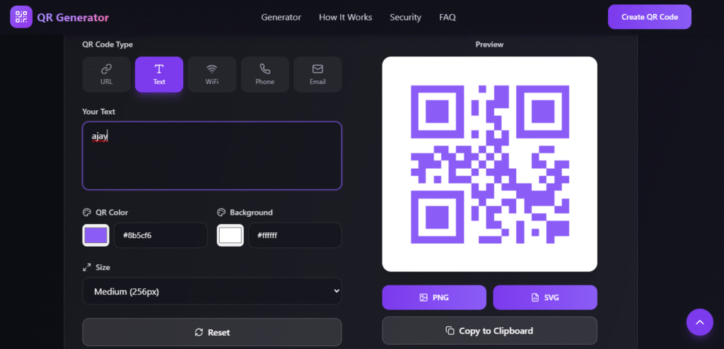The height and width of the screenshot is (349, 724).
Task: Click the palette icon beside QR Color
Action: pos(87,213)
